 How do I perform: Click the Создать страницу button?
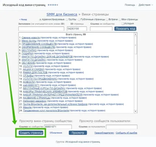tap(31, 133)
